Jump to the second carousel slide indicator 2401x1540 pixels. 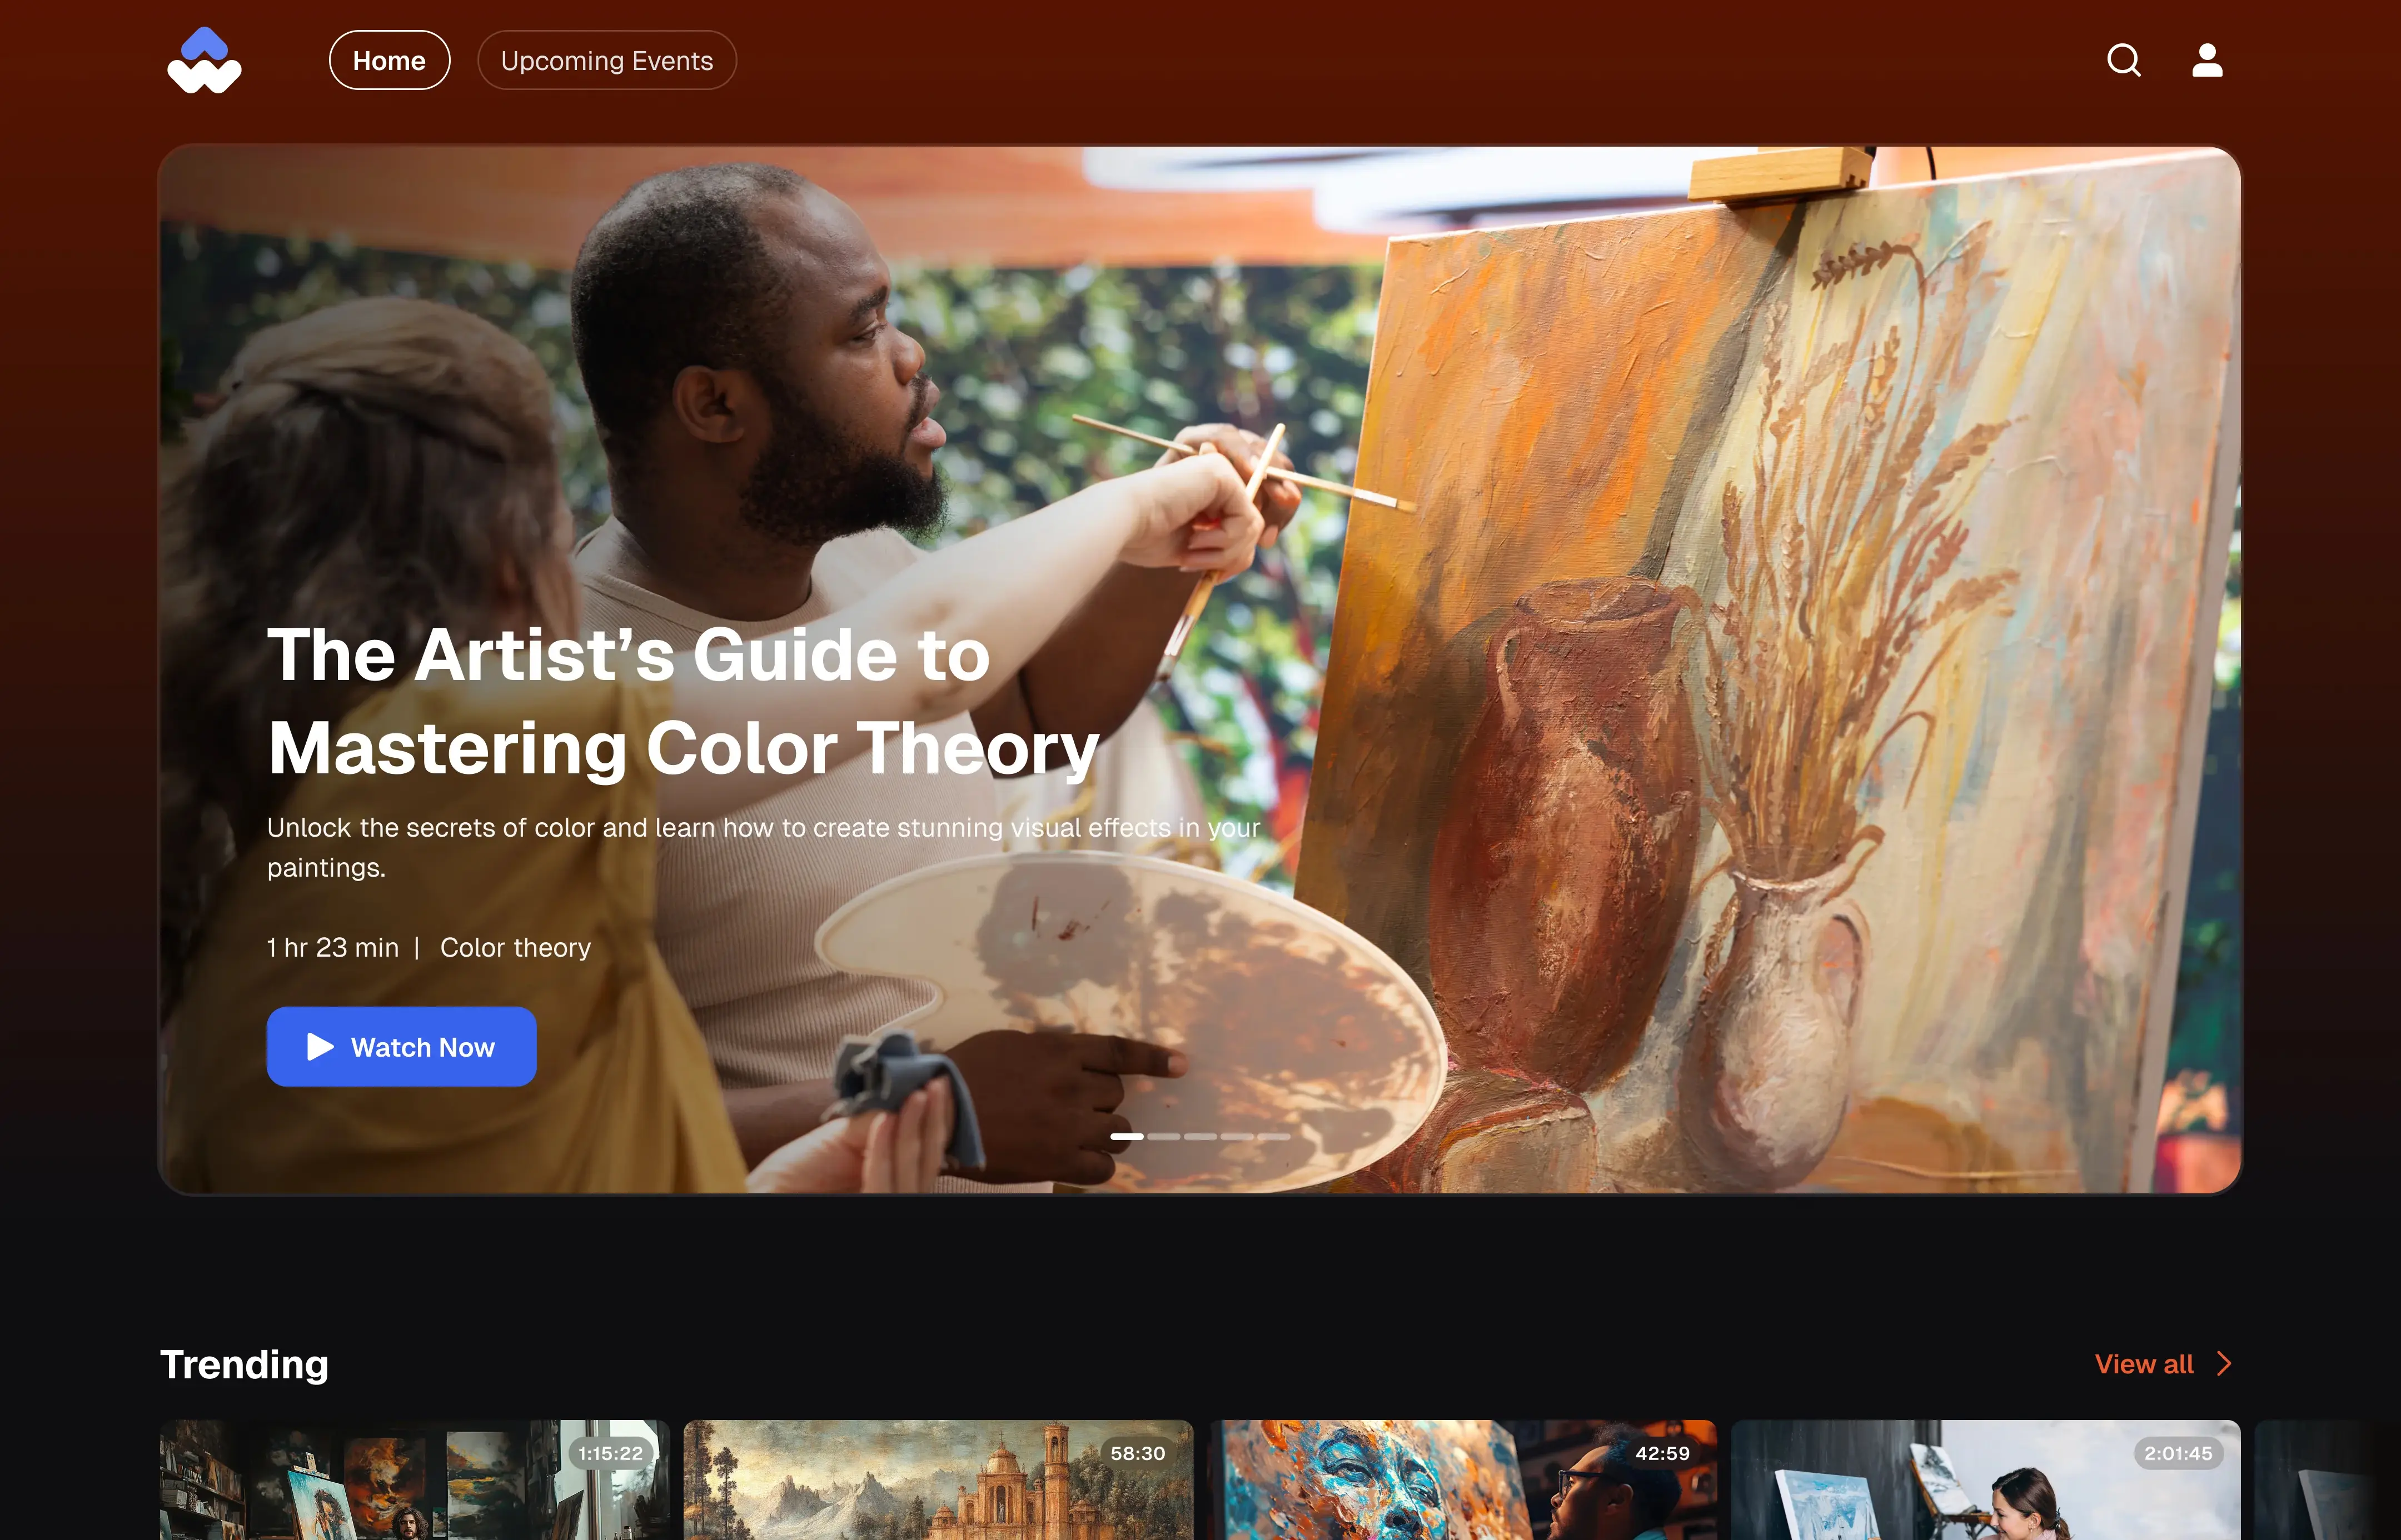[x=1163, y=1136]
